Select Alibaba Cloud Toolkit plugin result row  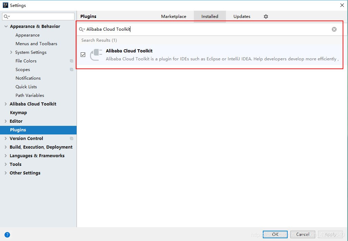tap(210, 55)
